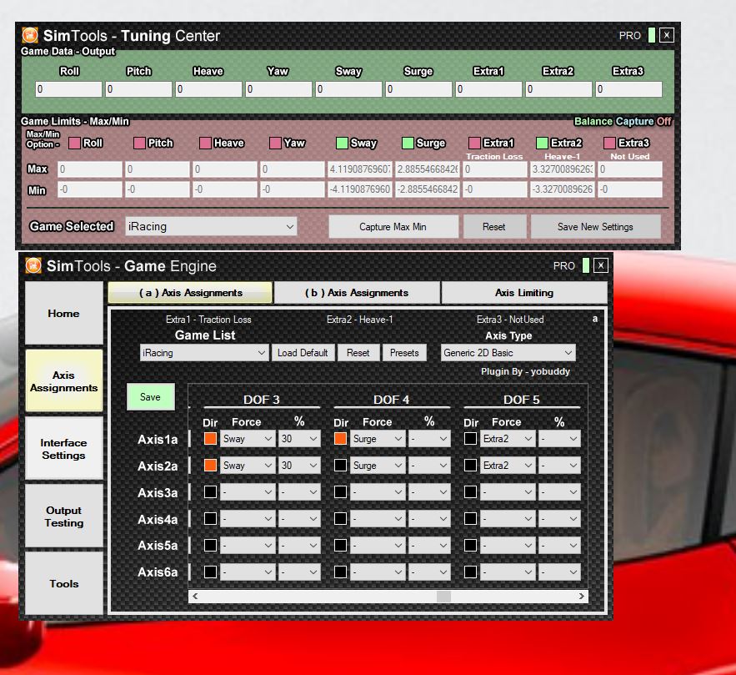Toggle Axis6a DOF 3 direction box
The width and height of the screenshot is (736, 675).
tap(210, 572)
